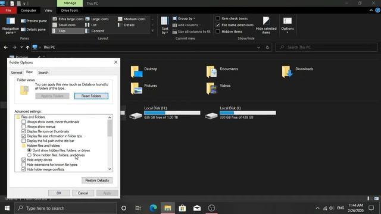This screenshot has height=214, width=381.
Task: Uncheck Display file size information in folder tips
Action: tap(24, 136)
